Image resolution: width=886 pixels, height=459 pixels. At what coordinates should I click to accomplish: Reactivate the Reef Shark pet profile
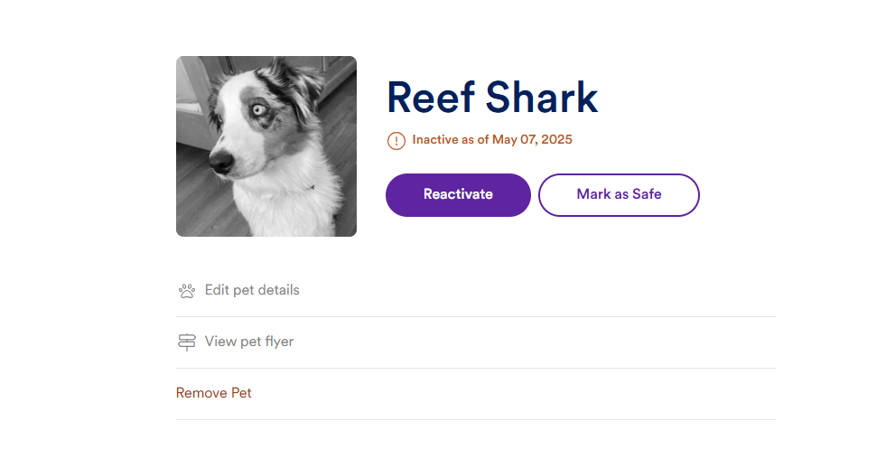pos(458,195)
